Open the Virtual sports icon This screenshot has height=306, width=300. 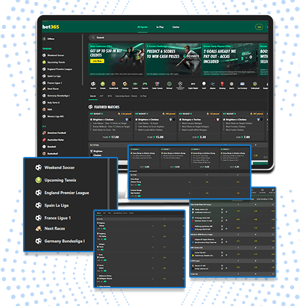point(169,84)
